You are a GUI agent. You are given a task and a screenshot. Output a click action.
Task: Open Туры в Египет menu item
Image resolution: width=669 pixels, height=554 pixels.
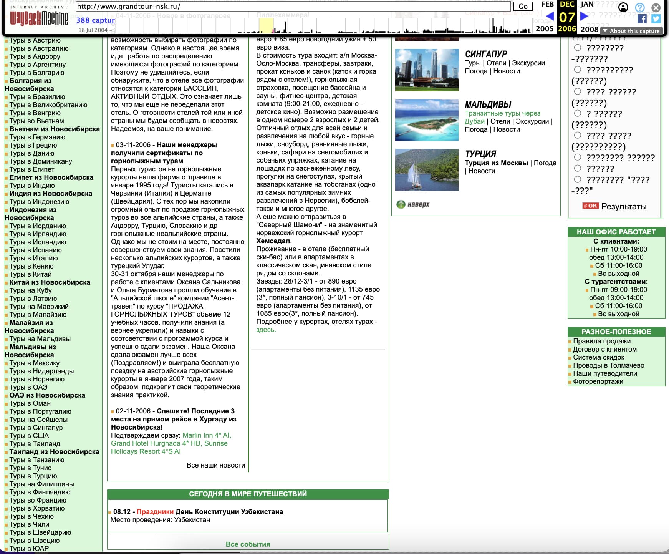click(32, 169)
